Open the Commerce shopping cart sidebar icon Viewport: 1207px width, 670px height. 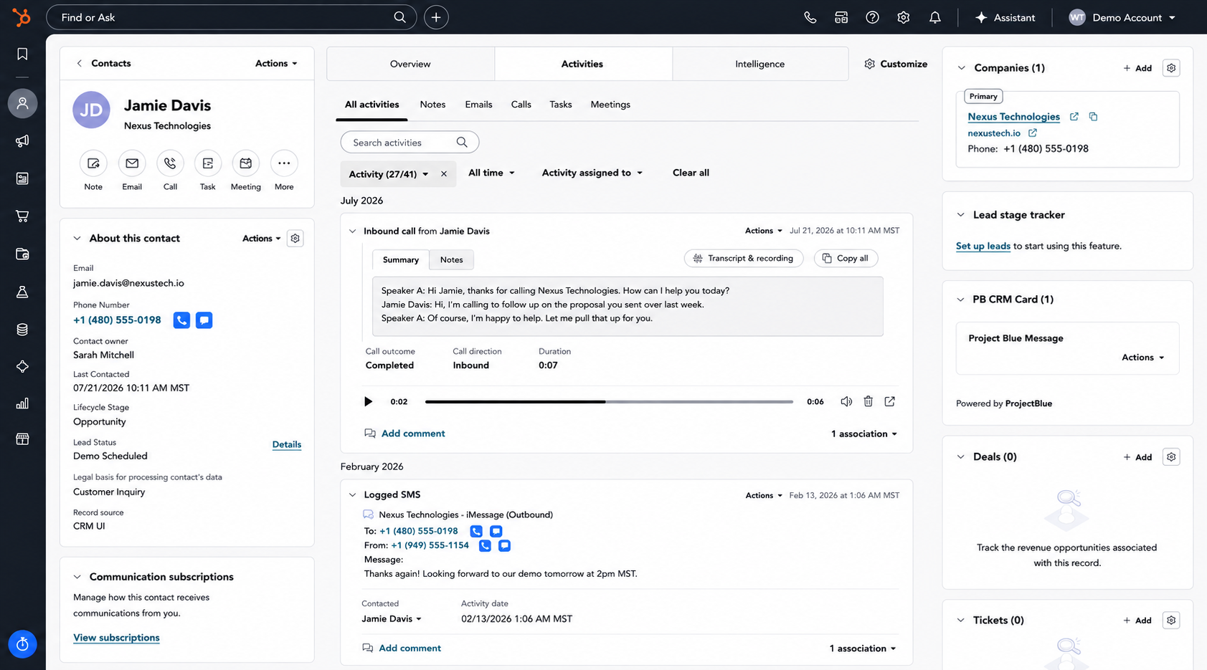tap(22, 216)
